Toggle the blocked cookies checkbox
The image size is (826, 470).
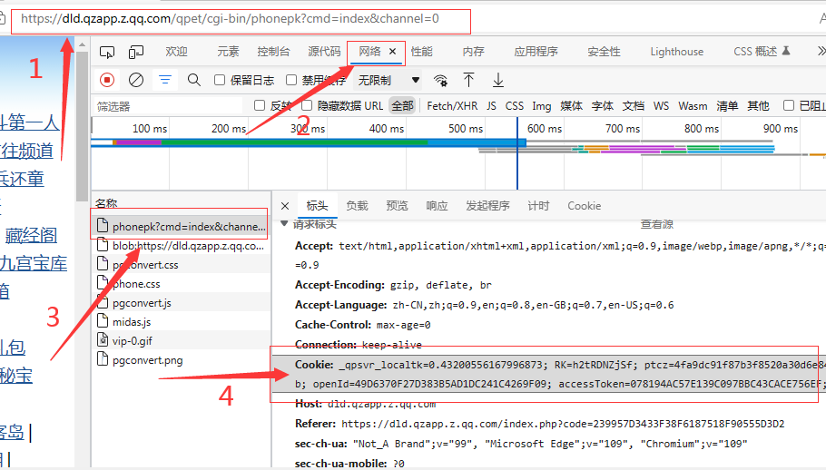[789, 106]
